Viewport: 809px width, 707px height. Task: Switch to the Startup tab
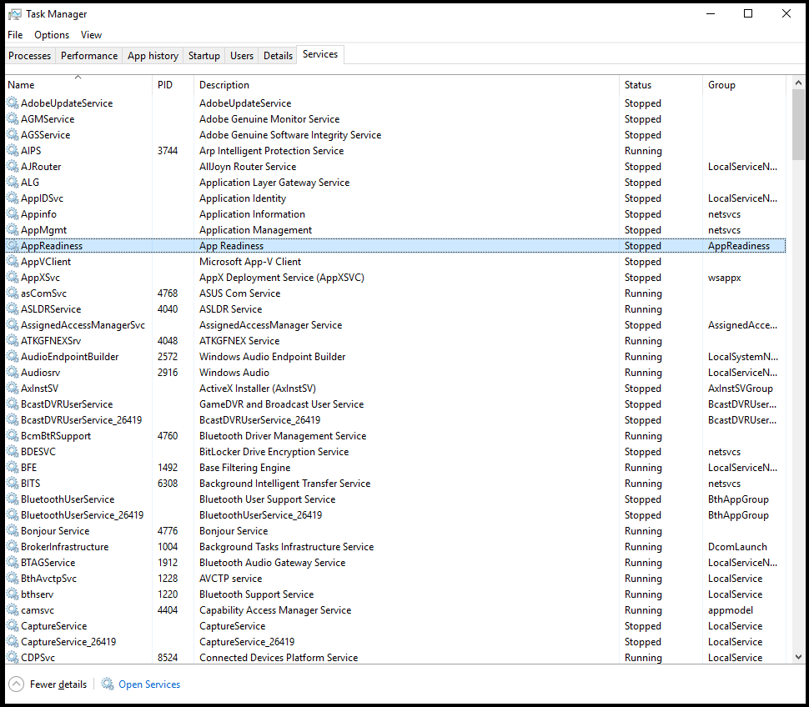pyautogui.click(x=204, y=55)
